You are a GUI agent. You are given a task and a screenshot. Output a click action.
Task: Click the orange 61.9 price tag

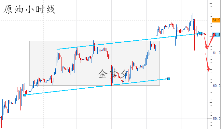pos(216,20)
